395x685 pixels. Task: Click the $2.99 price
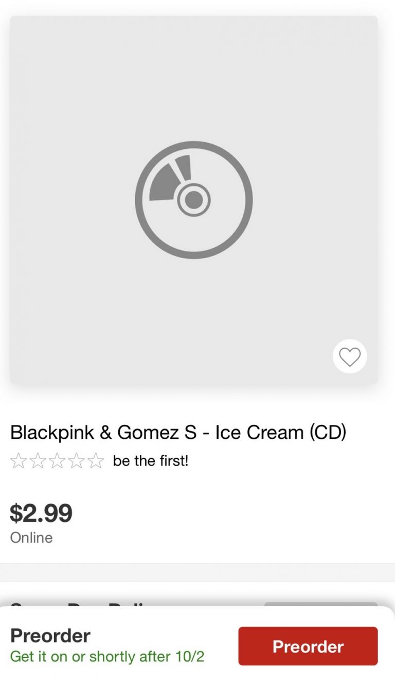[41, 513]
